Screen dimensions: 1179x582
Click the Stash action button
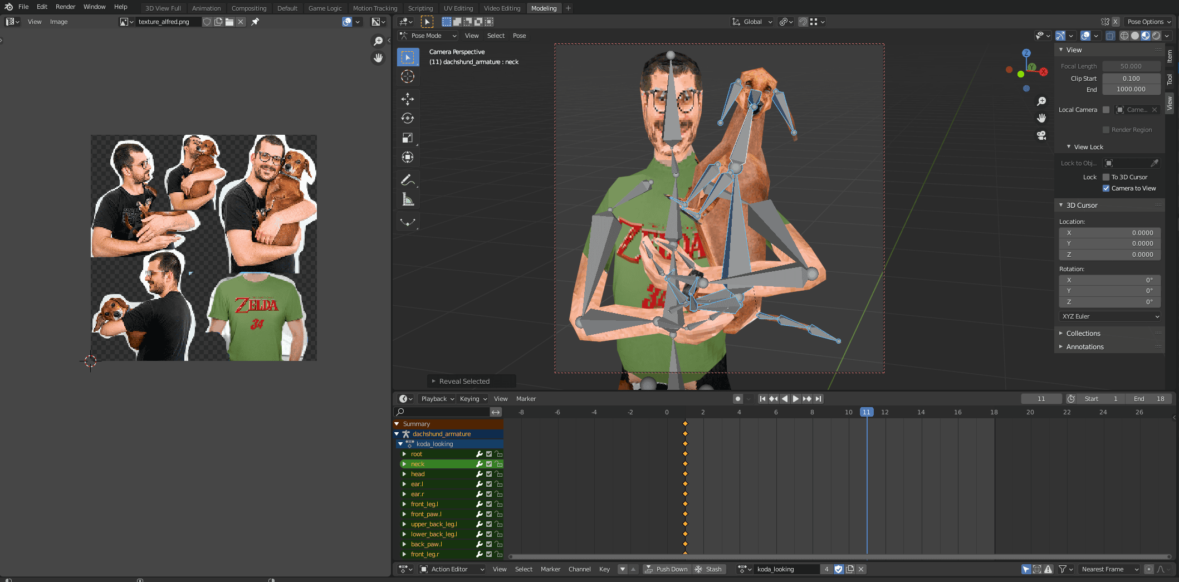click(708, 569)
